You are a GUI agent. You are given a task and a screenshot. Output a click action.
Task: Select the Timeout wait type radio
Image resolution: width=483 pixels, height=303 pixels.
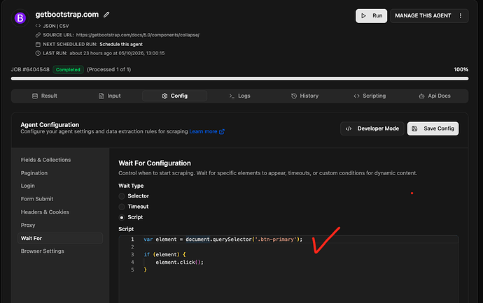(x=122, y=207)
